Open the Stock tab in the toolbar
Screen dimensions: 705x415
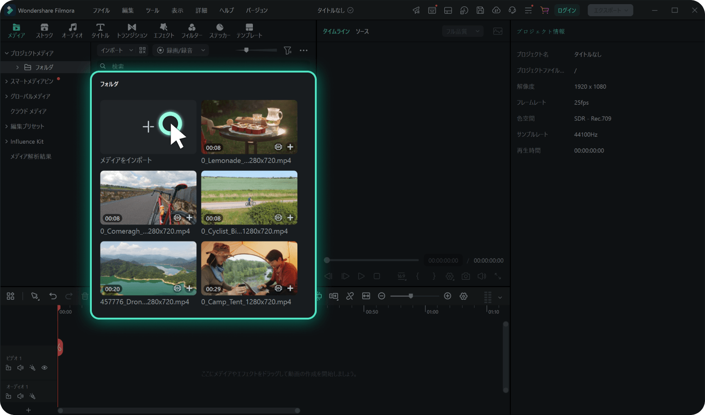(45, 31)
